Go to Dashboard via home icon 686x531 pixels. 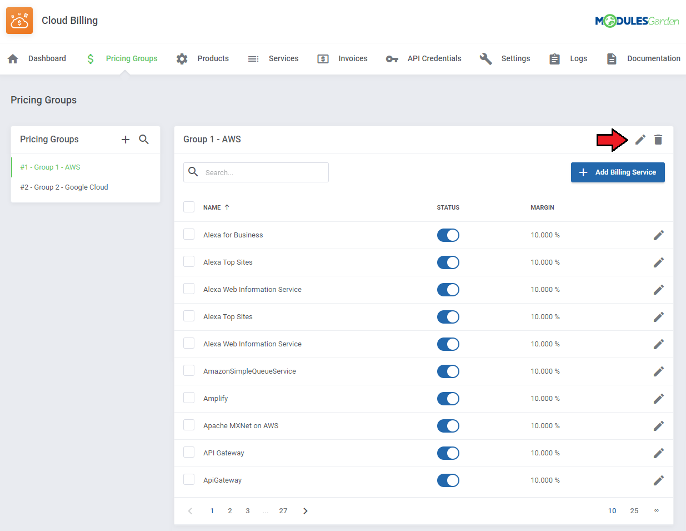[13, 58]
